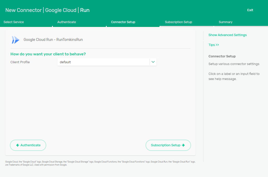The image size is (268, 177).
Task: Go back using the Authenticate button
Action: coord(28,145)
